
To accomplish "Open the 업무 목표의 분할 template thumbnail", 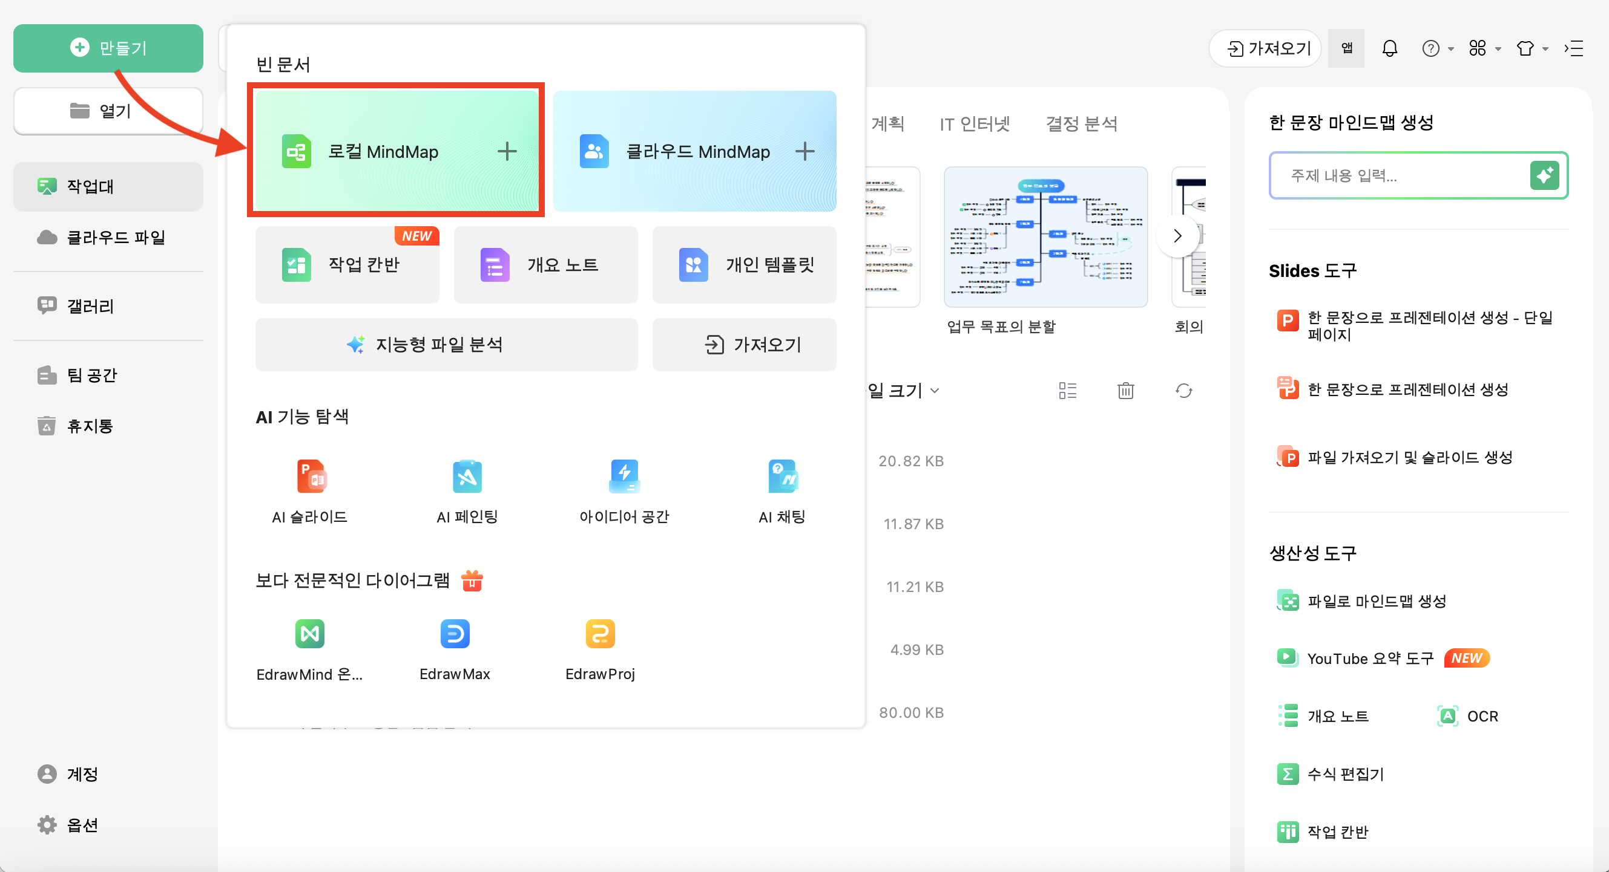I will [1046, 237].
